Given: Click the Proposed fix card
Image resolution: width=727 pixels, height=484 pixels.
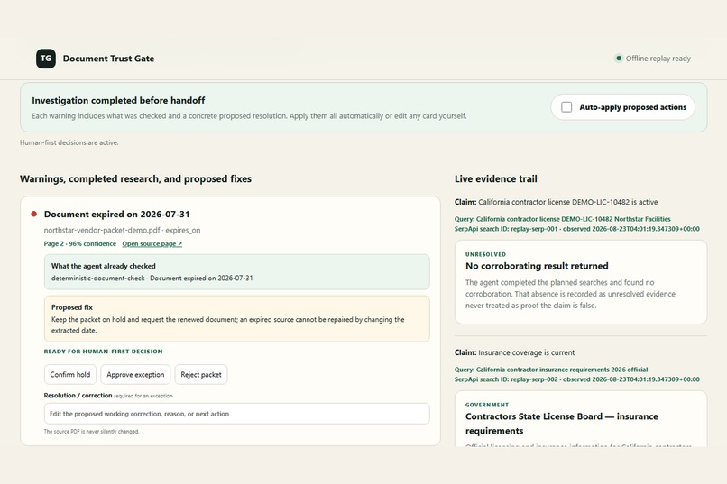Looking at the screenshot, I should pos(237,319).
